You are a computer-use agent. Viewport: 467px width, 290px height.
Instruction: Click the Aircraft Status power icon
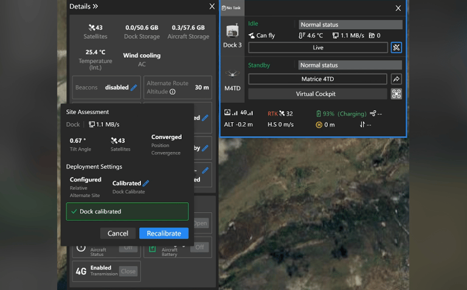click(81, 247)
